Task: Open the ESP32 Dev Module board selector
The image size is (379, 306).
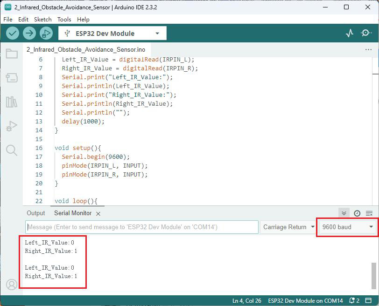Action: coord(112,33)
